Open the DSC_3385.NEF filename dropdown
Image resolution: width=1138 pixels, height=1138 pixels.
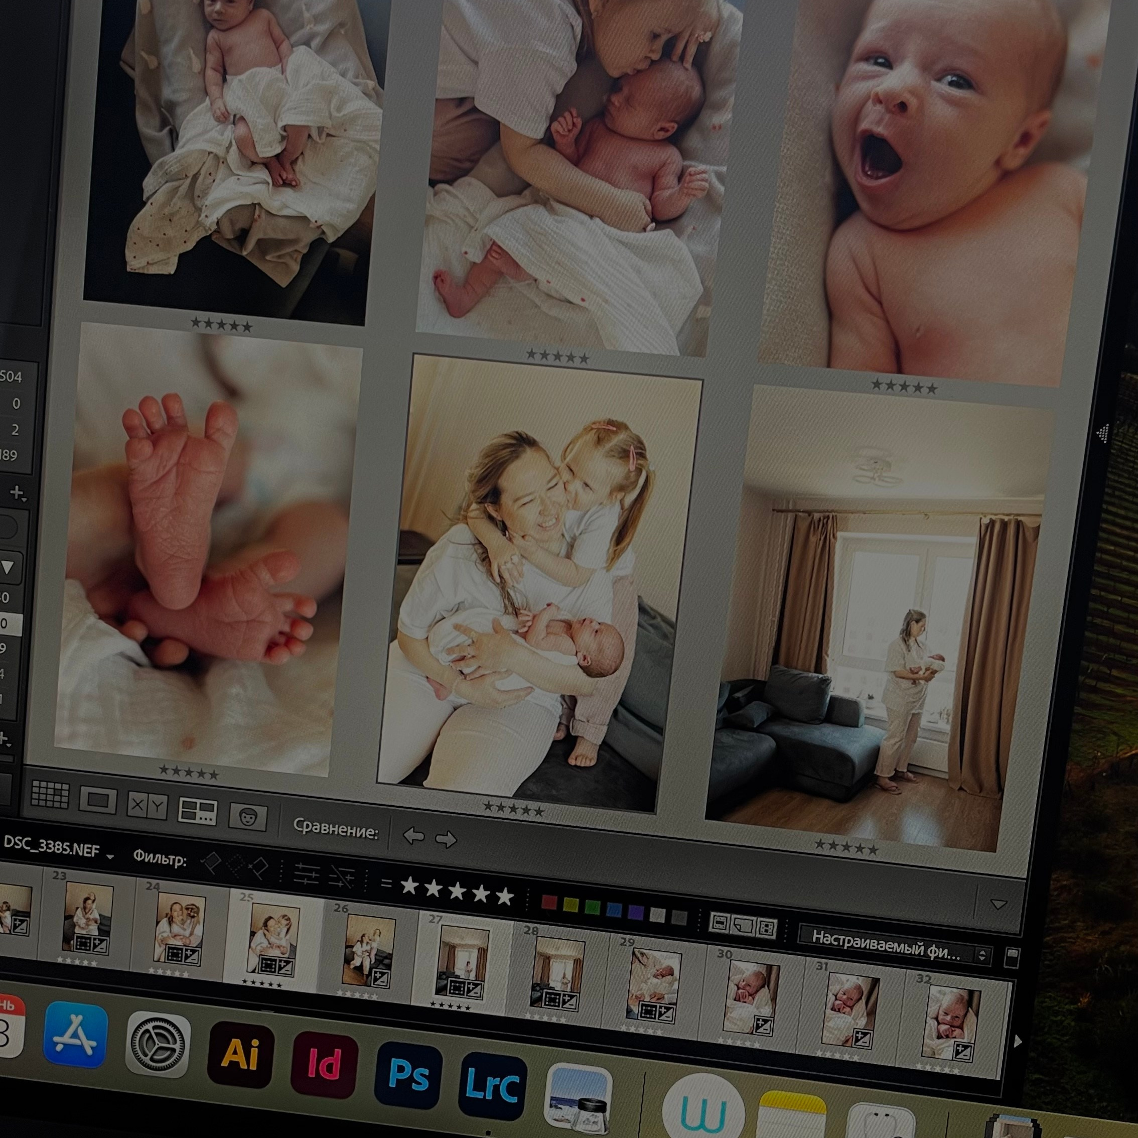coord(109,856)
